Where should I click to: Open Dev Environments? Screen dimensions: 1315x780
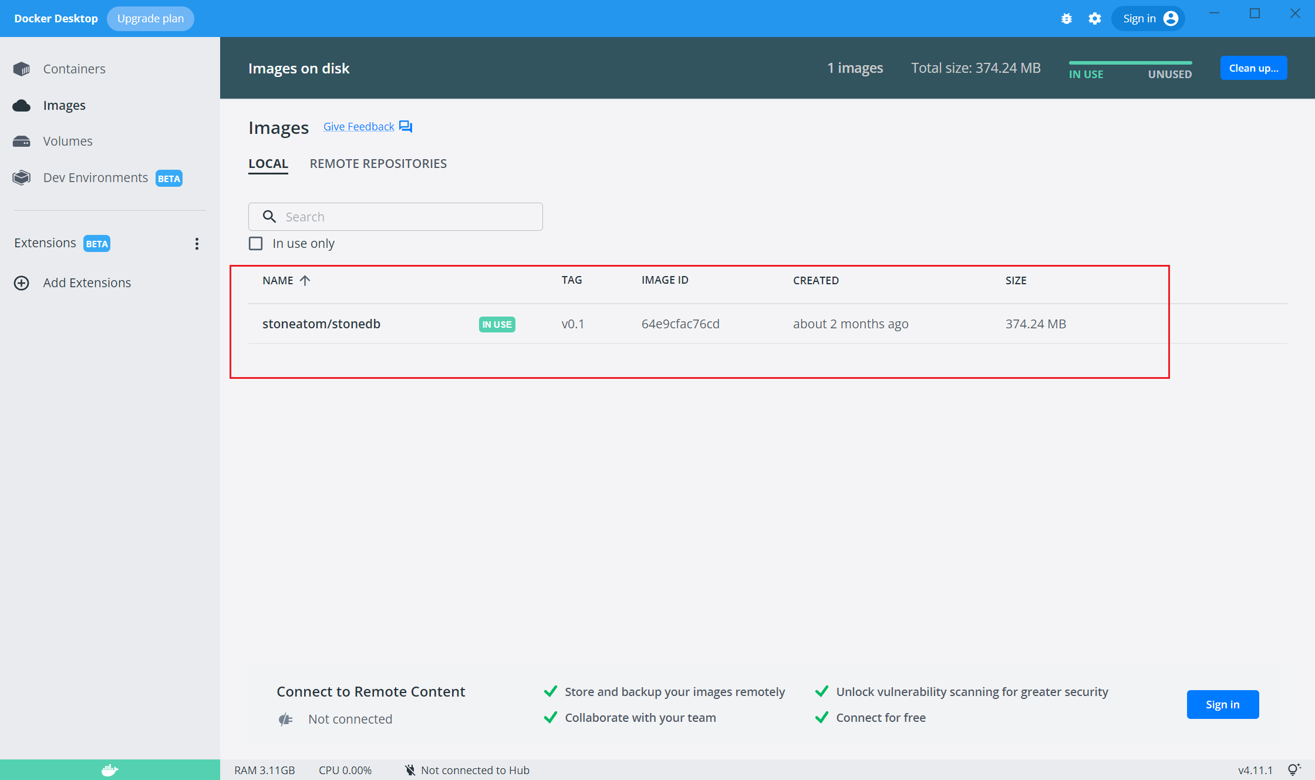(x=95, y=177)
